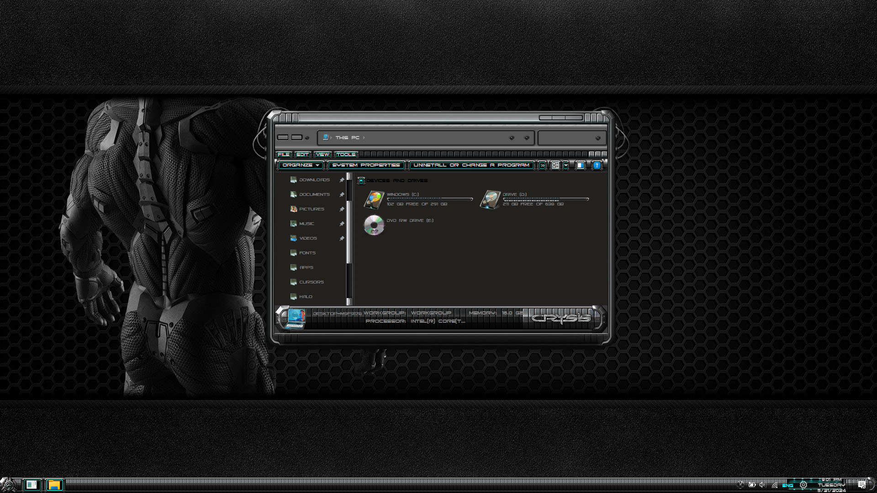This screenshot has height=493, width=877.
Task: Click the pin icon next to Music
Action: click(x=342, y=224)
